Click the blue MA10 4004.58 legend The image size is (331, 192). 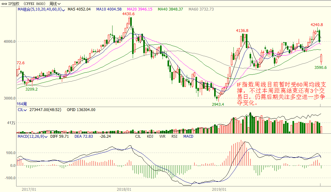point(109,9)
